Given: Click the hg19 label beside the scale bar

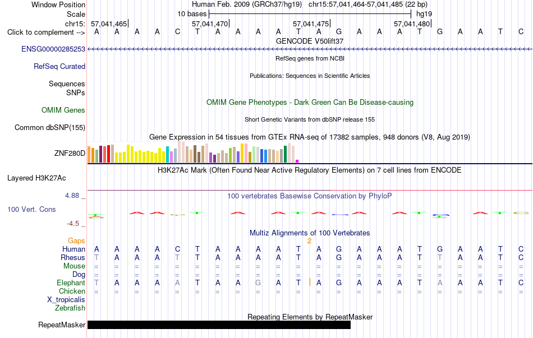Looking at the screenshot, I should pyautogui.click(x=424, y=14).
